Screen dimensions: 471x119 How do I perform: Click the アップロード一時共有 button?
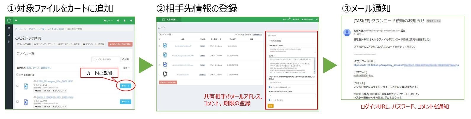point(69,44)
